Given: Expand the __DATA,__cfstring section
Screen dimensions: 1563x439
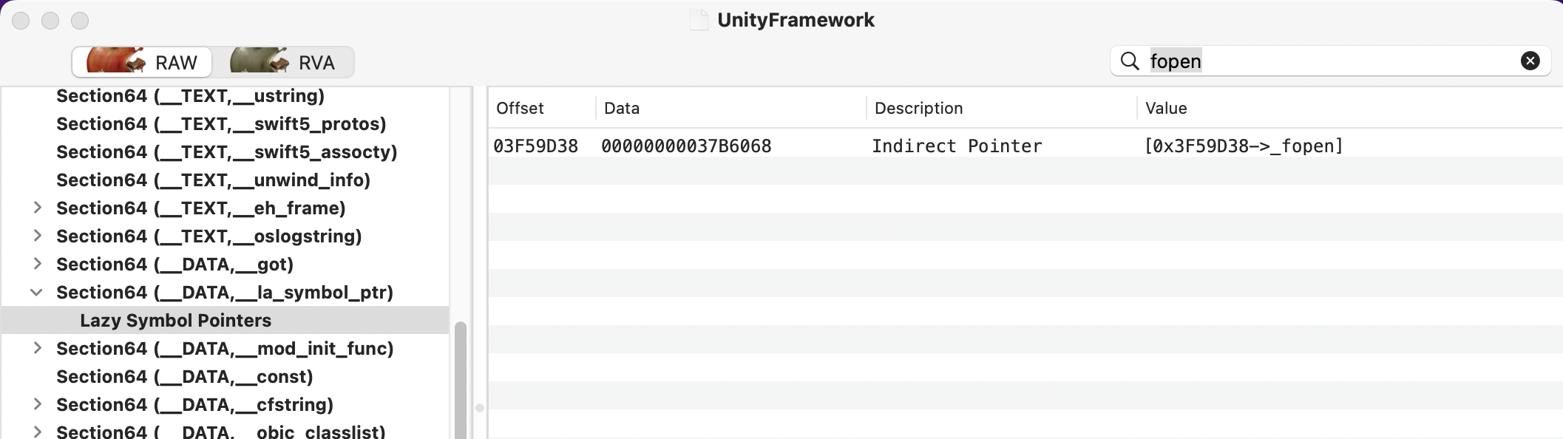Looking at the screenshot, I should point(37,404).
